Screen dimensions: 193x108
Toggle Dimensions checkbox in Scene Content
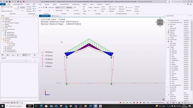click(168, 30)
